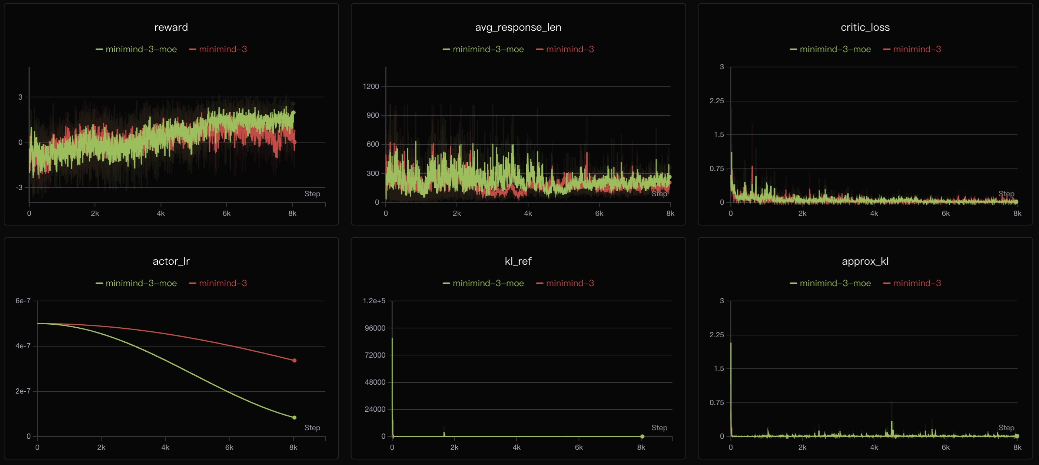Click red endpoint marker on actor_lr curve
Image resolution: width=1039 pixels, height=465 pixels.
295,361
